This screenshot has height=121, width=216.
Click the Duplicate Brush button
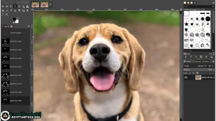tap(196, 57)
